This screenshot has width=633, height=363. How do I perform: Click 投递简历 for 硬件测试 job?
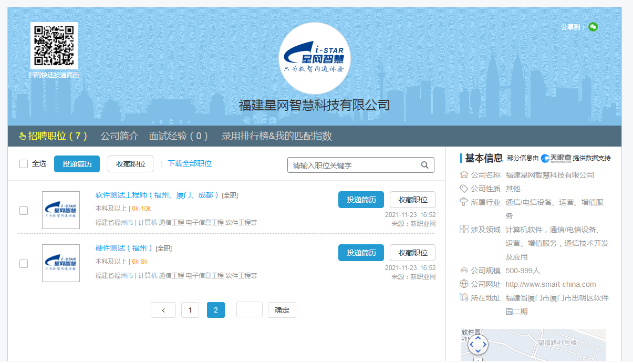[x=361, y=253]
